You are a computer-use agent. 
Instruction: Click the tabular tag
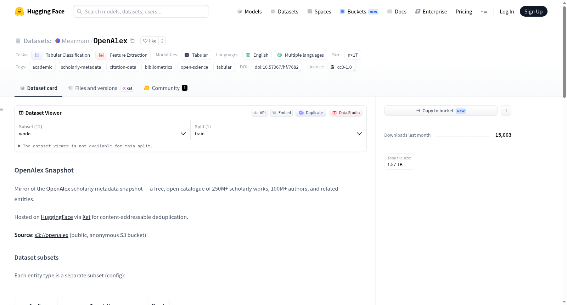(224, 67)
